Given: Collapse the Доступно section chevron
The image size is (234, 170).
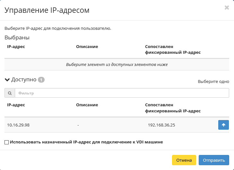Looking at the screenshot, I should click(x=7, y=80).
